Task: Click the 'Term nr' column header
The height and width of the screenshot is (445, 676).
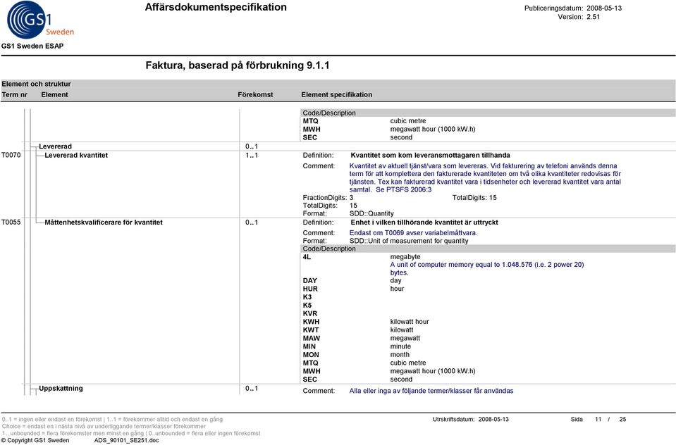Action: 15,95
